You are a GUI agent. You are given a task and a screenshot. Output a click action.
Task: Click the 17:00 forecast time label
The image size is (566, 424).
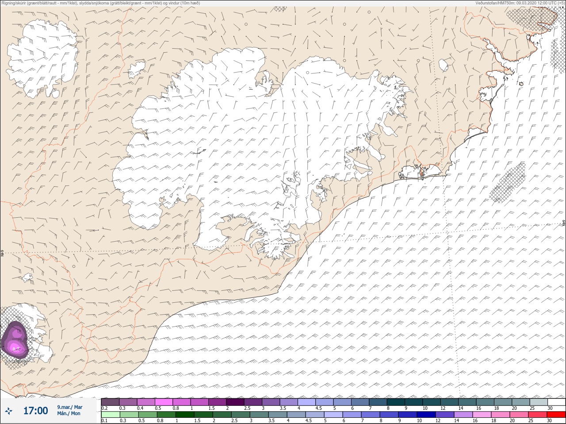(x=35, y=411)
